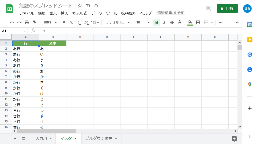The image size is (257, 144).
Task: Open the 100% zoom dropdown
Action: (x=50, y=22)
